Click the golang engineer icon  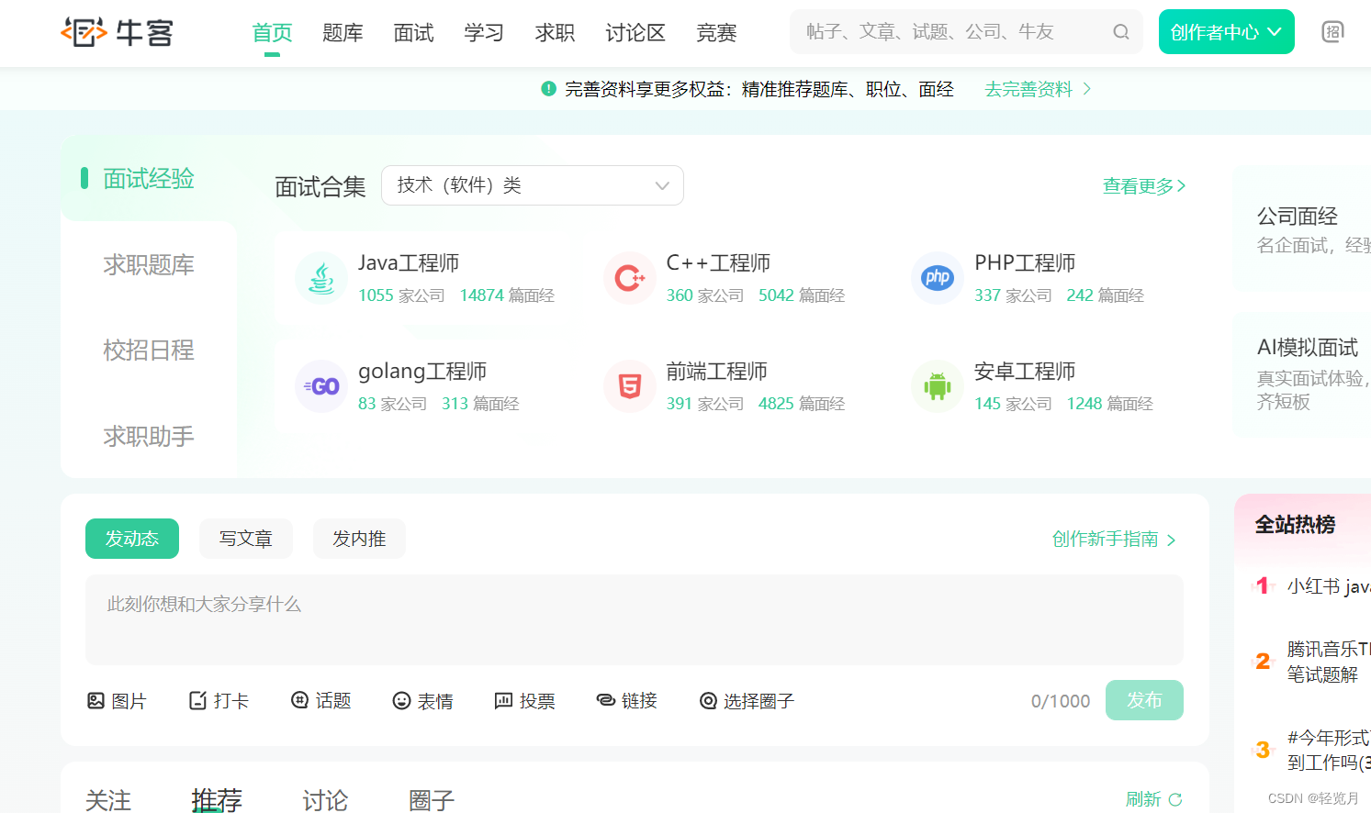[x=321, y=386]
